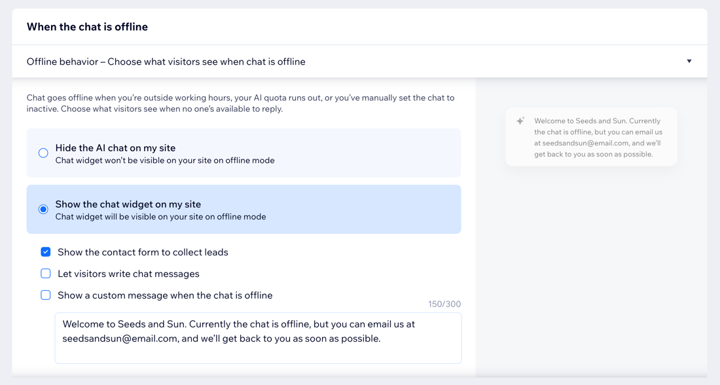Click the AI sparkle icon in the chat preview

pyautogui.click(x=520, y=120)
